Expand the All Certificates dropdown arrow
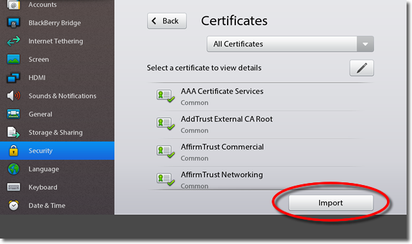The image size is (412, 244). click(365, 44)
